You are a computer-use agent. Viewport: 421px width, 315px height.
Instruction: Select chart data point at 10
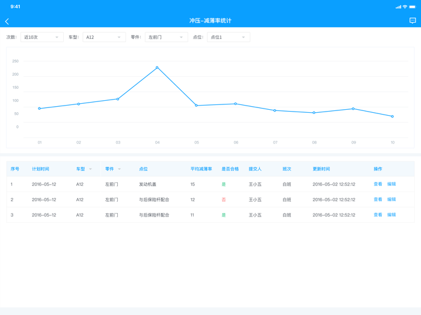[392, 116]
